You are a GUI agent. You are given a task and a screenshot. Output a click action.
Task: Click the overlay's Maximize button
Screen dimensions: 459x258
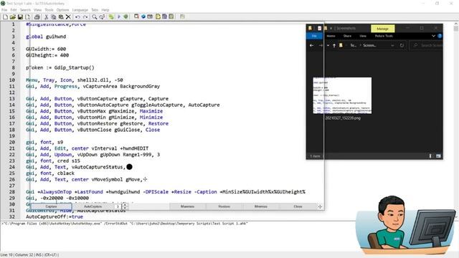187,206
